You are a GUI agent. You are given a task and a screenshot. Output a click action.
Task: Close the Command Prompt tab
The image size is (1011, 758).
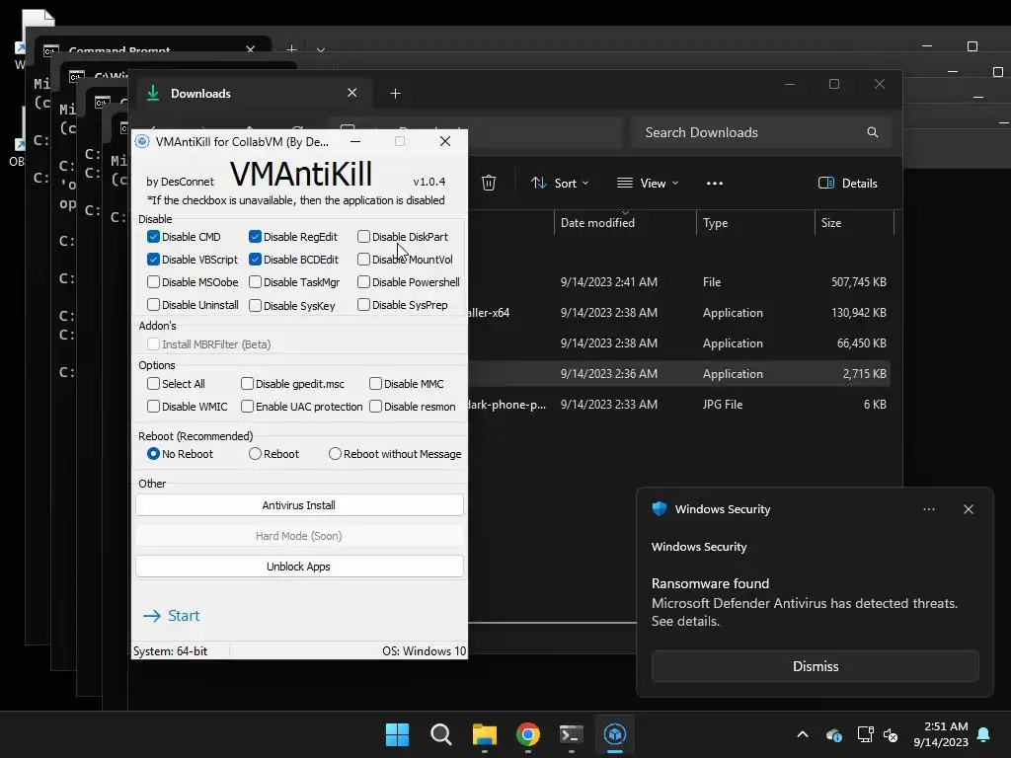pos(251,49)
